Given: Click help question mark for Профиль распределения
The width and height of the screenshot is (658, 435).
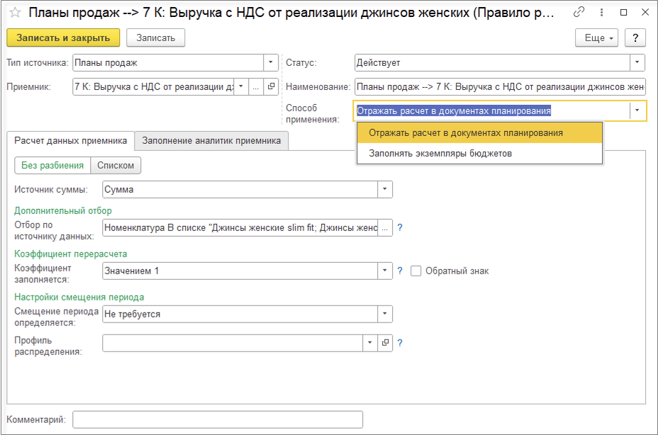Looking at the screenshot, I should pos(400,343).
